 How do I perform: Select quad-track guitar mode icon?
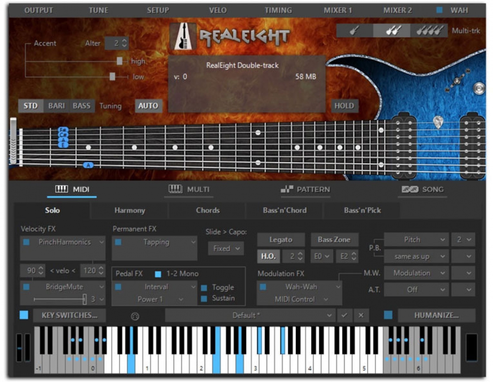428,31
